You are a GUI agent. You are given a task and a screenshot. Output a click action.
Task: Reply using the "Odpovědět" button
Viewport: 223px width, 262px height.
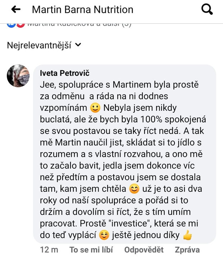(144, 250)
